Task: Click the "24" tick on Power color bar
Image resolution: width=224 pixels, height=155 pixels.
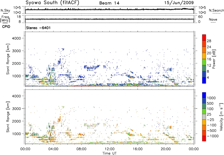Action: coord(209,47)
